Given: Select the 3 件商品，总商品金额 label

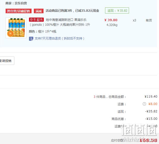Looking at the screenshot, I should pos(110,97).
